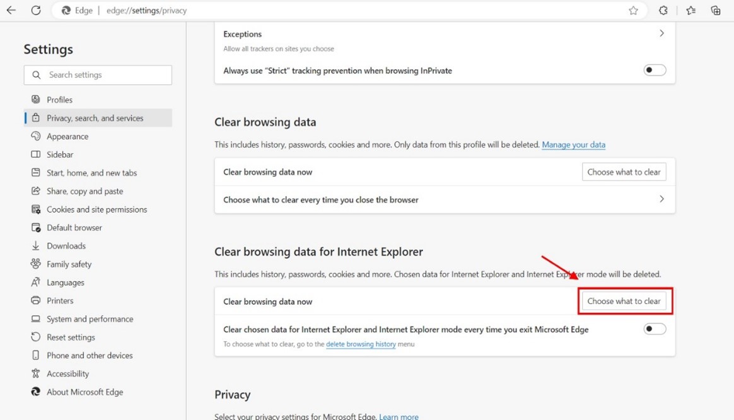This screenshot has height=420, width=734.
Task: Open About Microsoft Edge page
Action: coord(84,392)
